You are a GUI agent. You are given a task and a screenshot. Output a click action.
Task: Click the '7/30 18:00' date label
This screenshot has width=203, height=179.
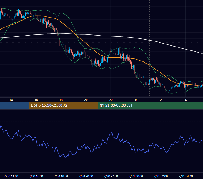click(61, 176)
